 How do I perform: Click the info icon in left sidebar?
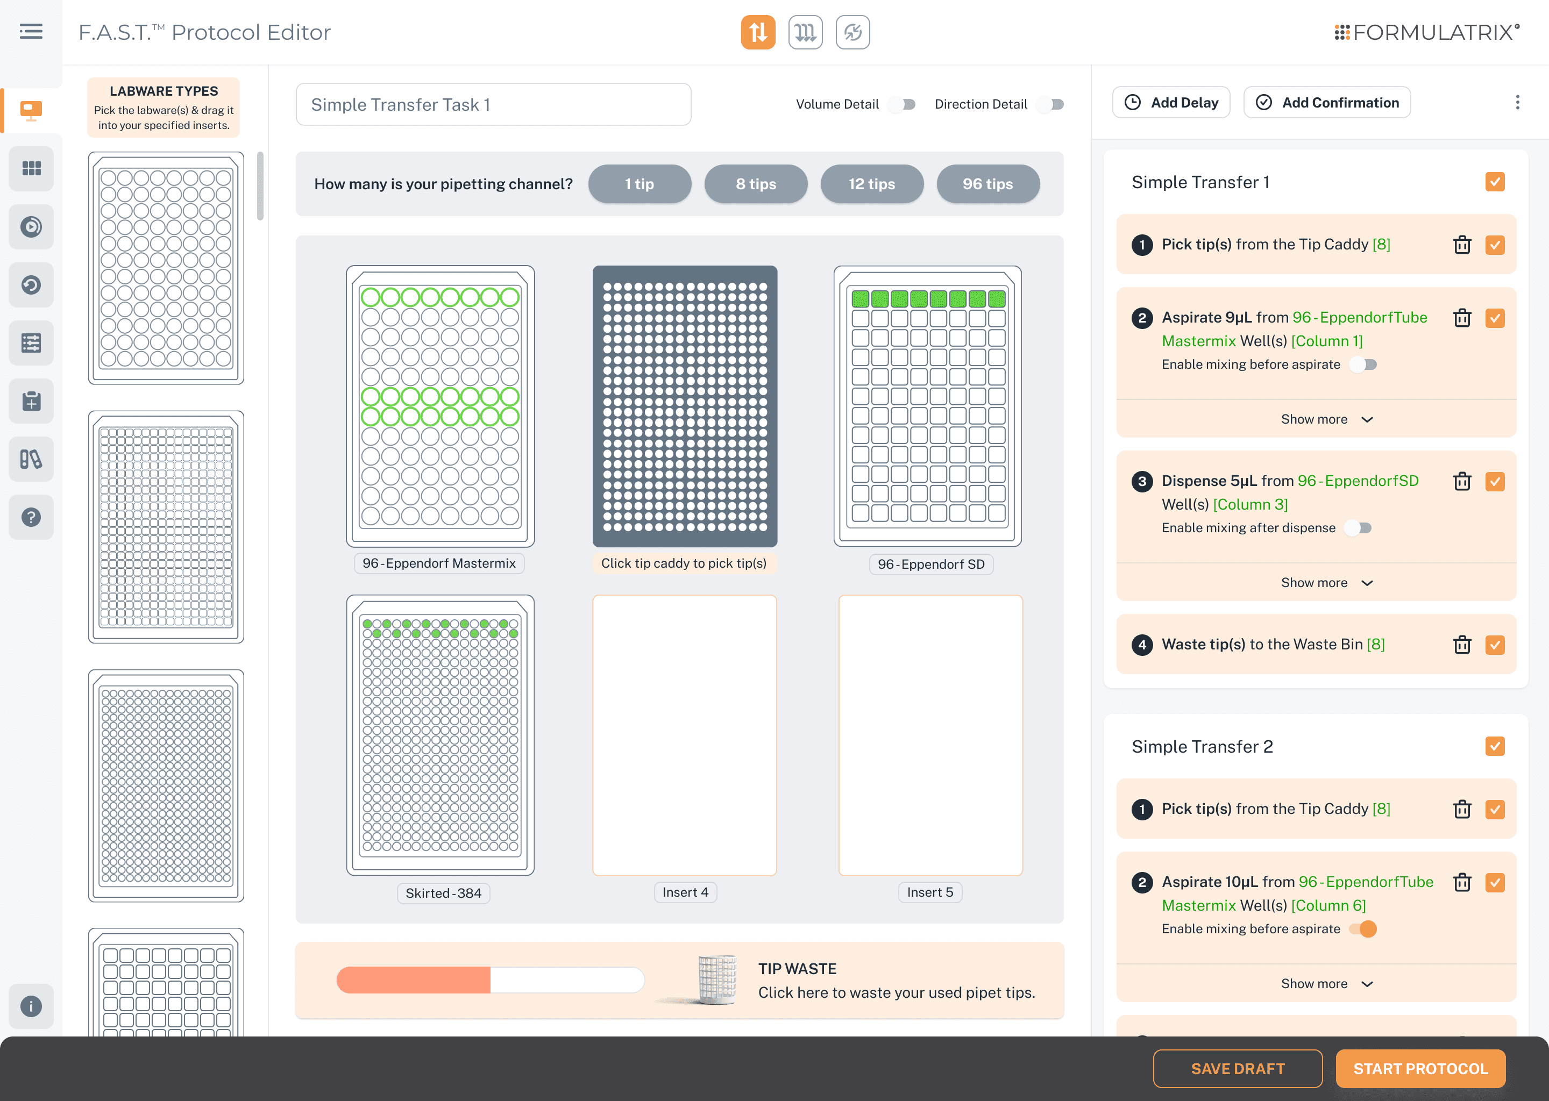31,1006
